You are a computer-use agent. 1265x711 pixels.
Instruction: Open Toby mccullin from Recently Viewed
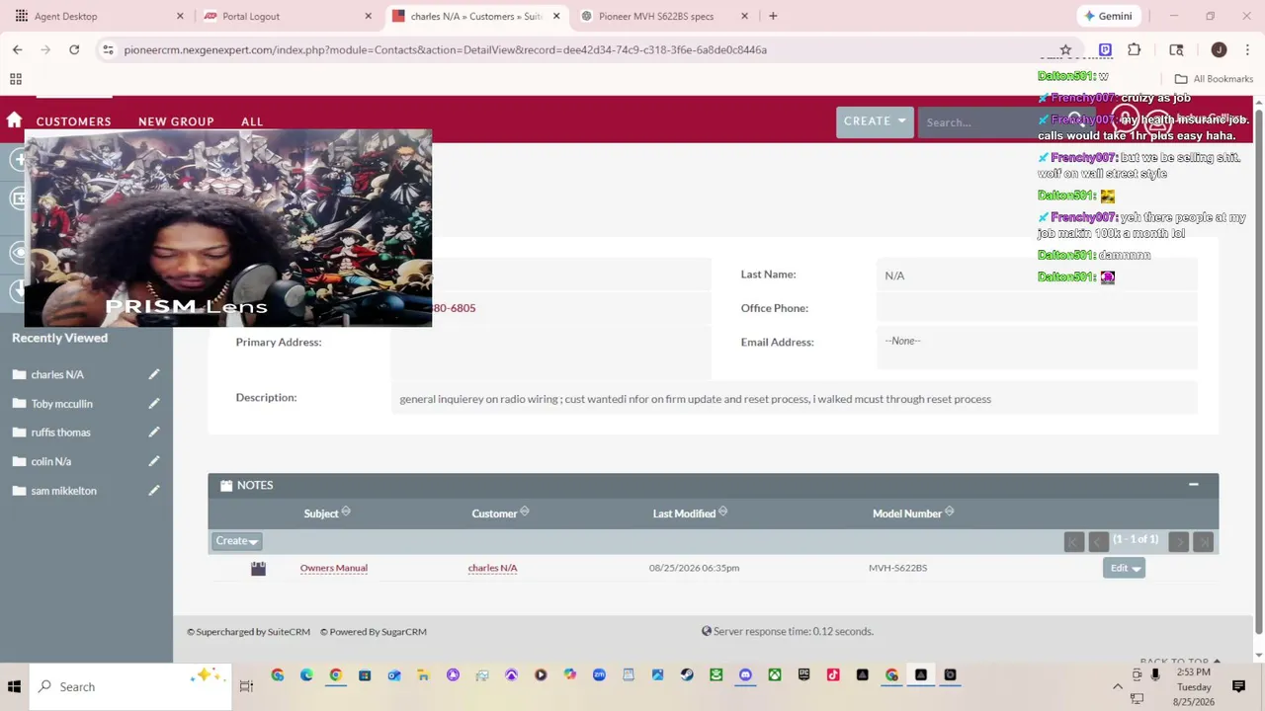61,403
